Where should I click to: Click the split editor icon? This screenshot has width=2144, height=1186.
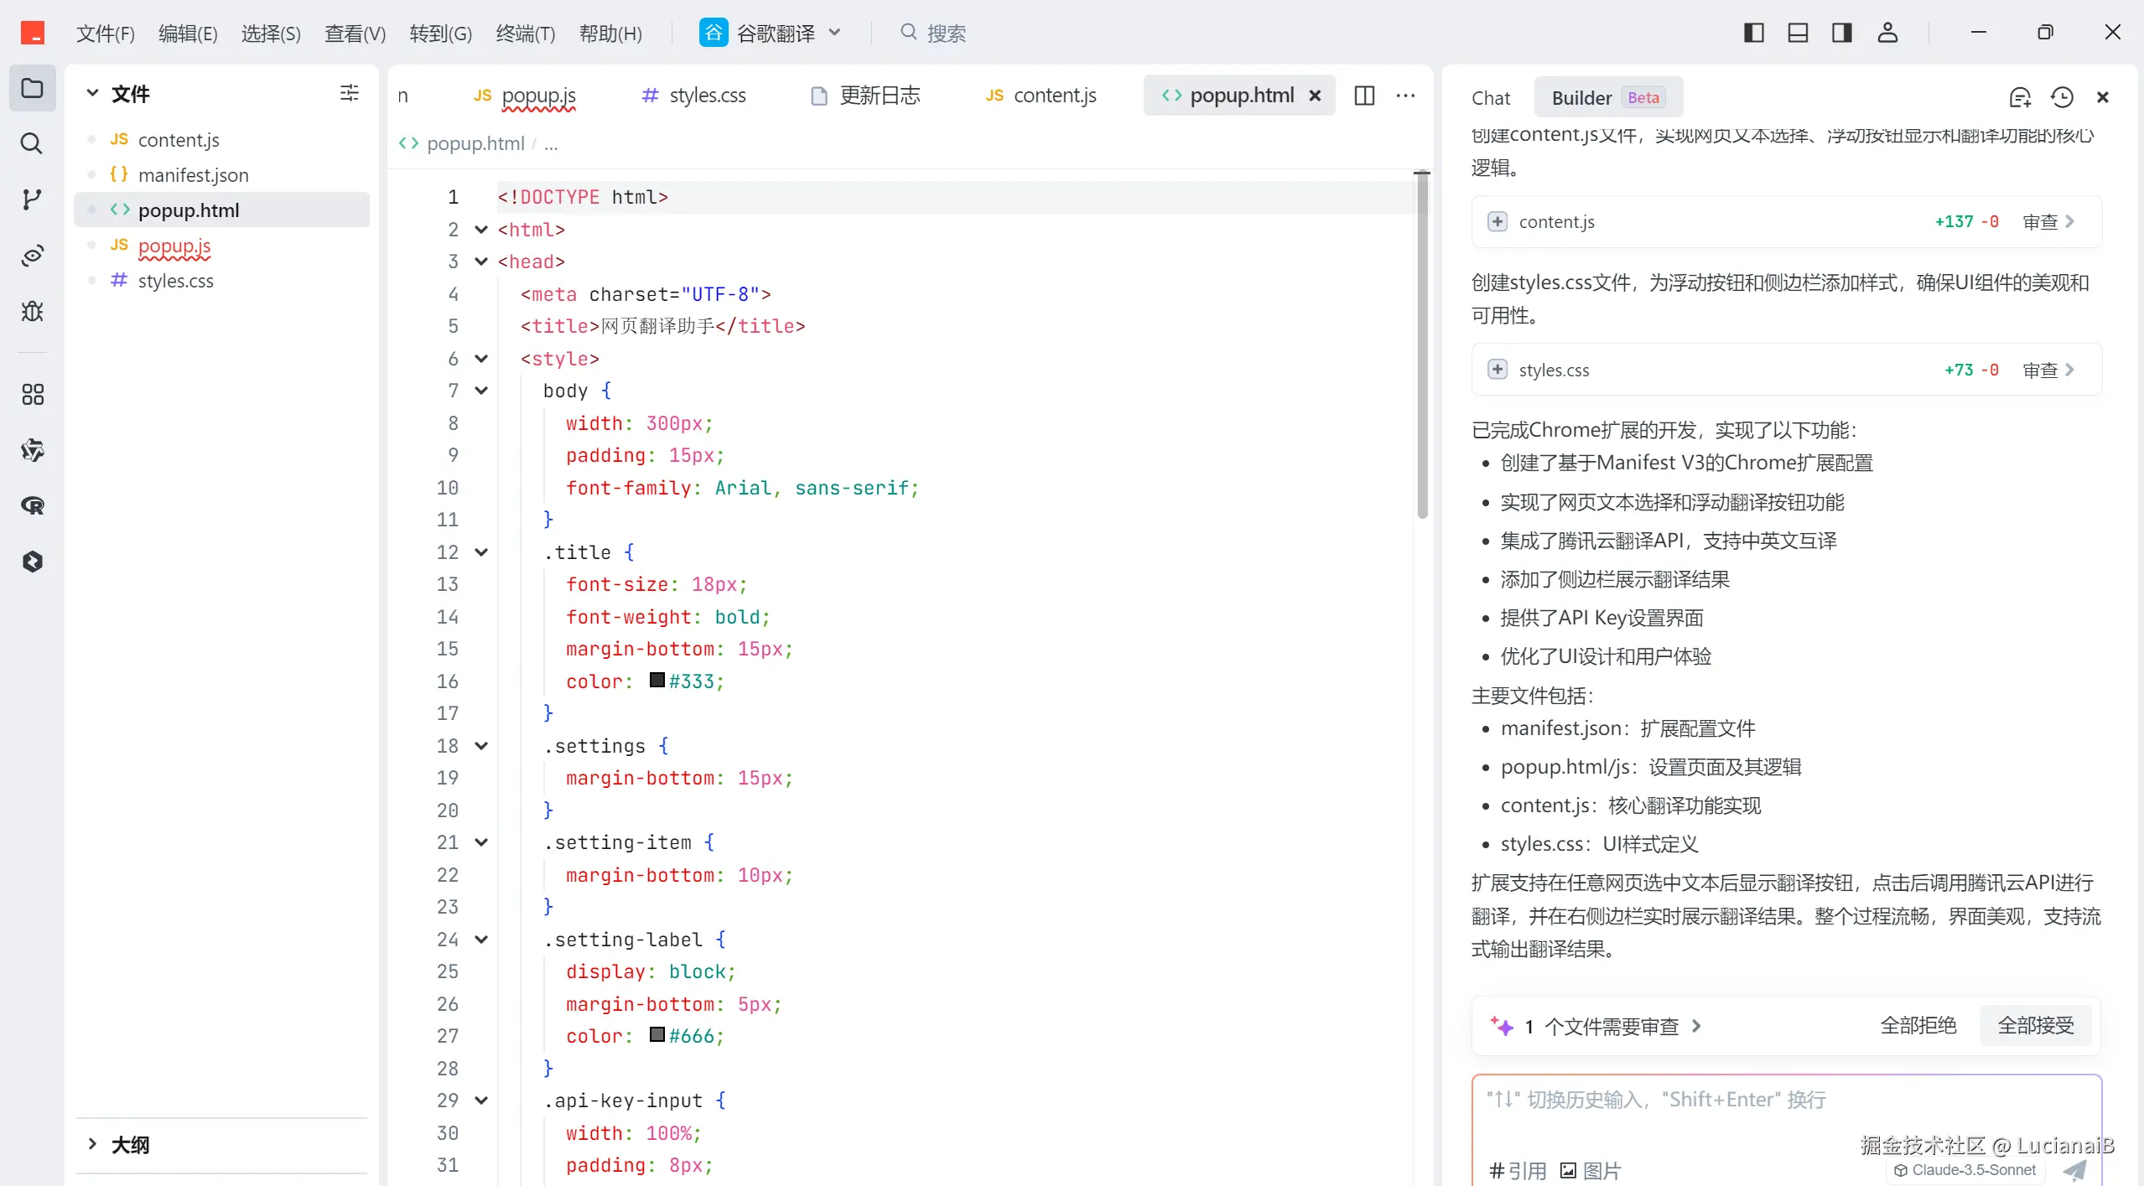pyautogui.click(x=1364, y=96)
